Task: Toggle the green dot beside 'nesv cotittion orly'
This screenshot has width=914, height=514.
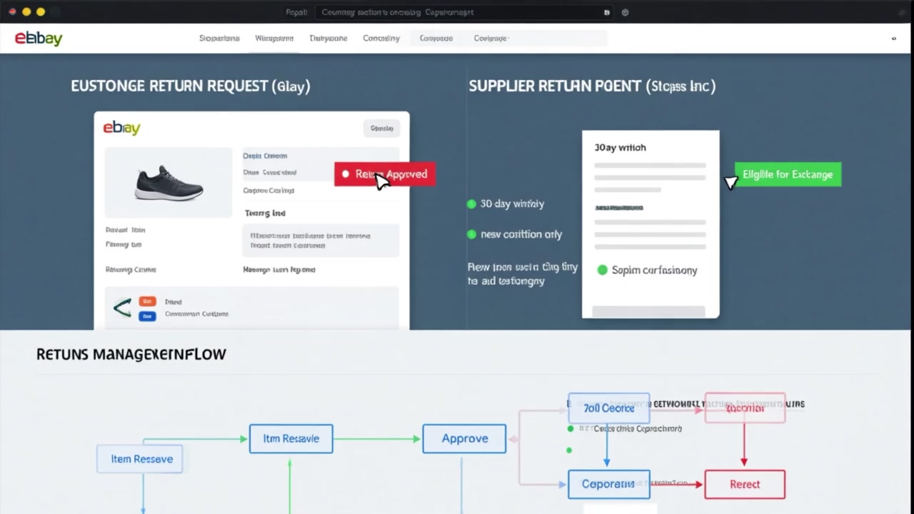Action: pos(471,234)
